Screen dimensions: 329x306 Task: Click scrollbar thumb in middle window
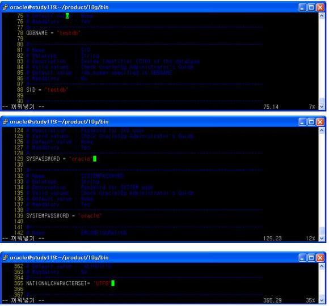coord(322,231)
